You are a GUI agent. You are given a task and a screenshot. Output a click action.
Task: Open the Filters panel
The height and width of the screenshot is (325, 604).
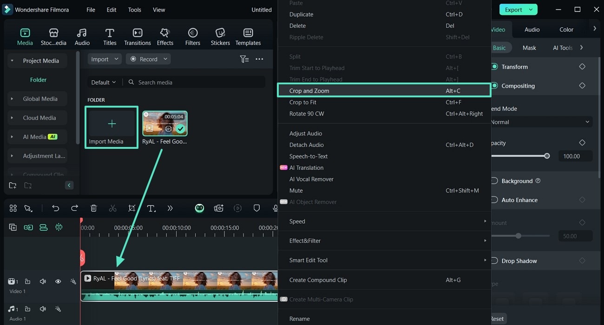pos(192,37)
